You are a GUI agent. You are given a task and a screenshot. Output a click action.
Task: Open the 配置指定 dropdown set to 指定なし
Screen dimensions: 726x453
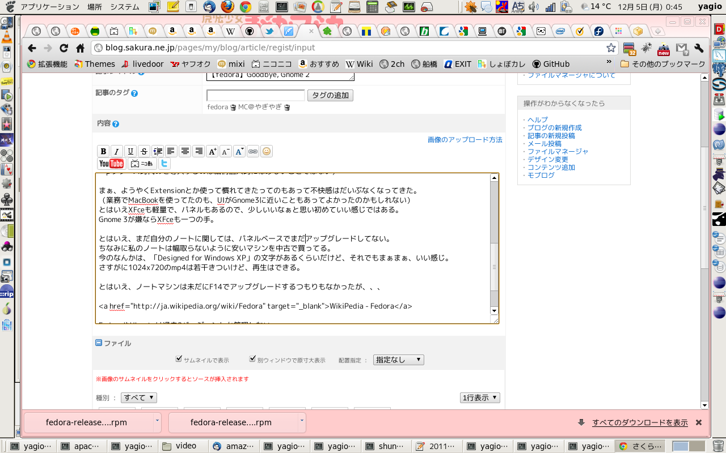tap(398, 360)
